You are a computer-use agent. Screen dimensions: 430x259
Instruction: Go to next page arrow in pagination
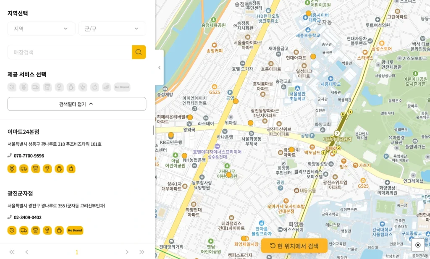127,252
